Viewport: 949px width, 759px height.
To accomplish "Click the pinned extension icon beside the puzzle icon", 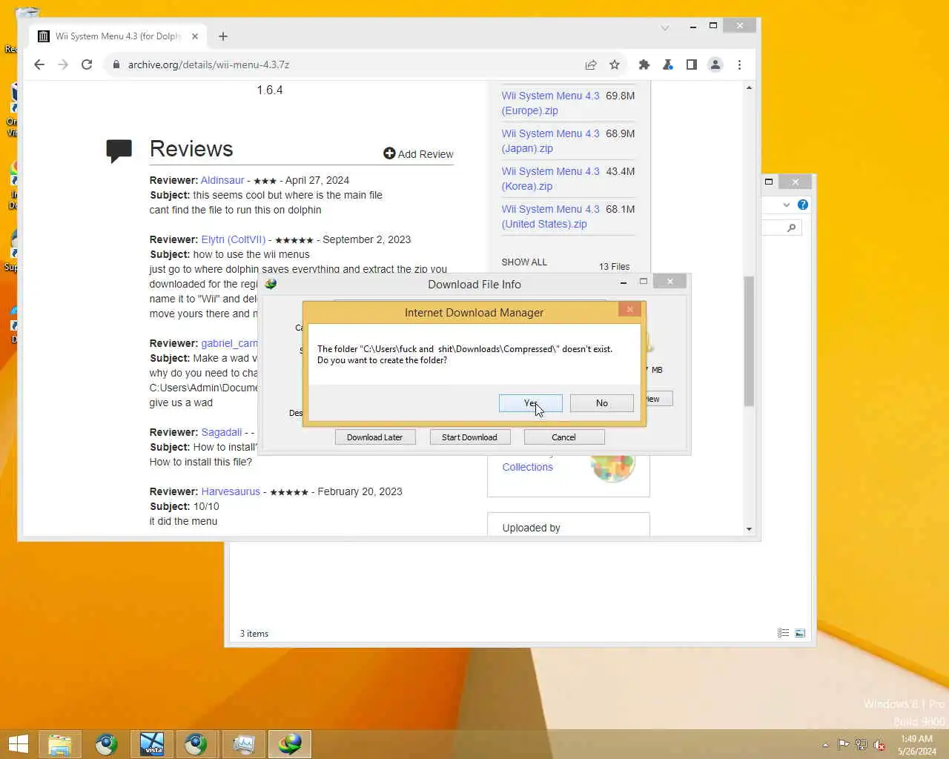I will tap(668, 64).
